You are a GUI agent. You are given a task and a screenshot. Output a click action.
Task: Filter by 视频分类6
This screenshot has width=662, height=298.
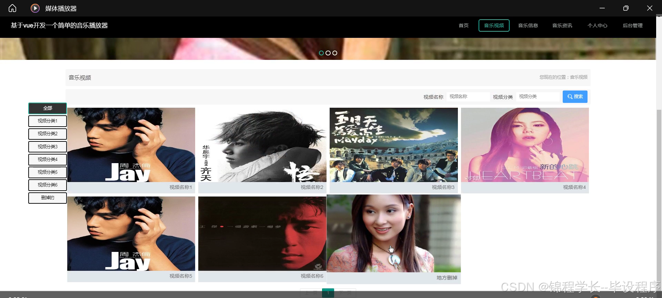pyautogui.click(x=48, y=185)
